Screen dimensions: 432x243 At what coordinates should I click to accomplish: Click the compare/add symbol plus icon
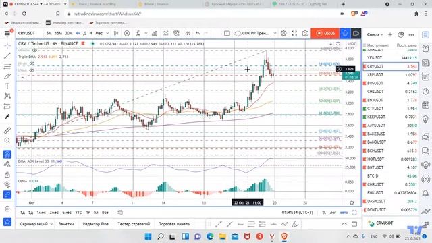pos(127,33)
